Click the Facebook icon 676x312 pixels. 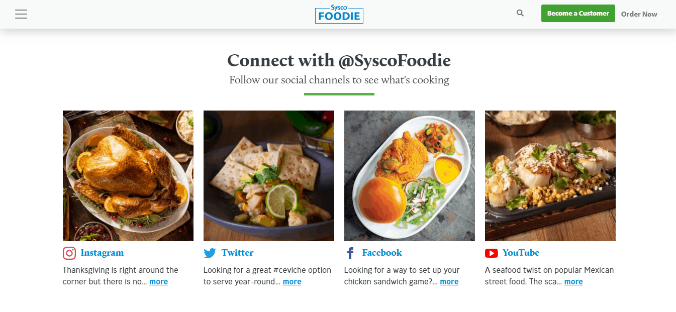pos(350,253)
